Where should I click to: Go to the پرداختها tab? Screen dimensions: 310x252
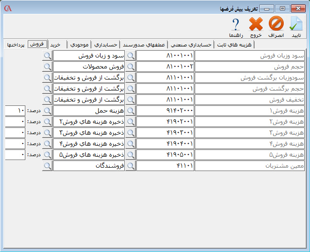click(15, 45)
